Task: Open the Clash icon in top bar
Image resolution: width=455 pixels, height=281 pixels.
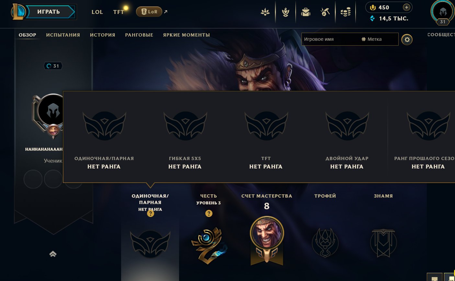Action: [265, 12]
